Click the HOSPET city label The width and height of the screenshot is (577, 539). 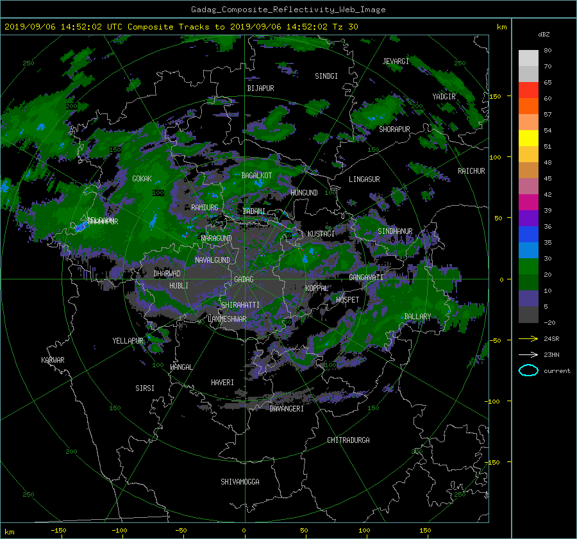(347, 300)
